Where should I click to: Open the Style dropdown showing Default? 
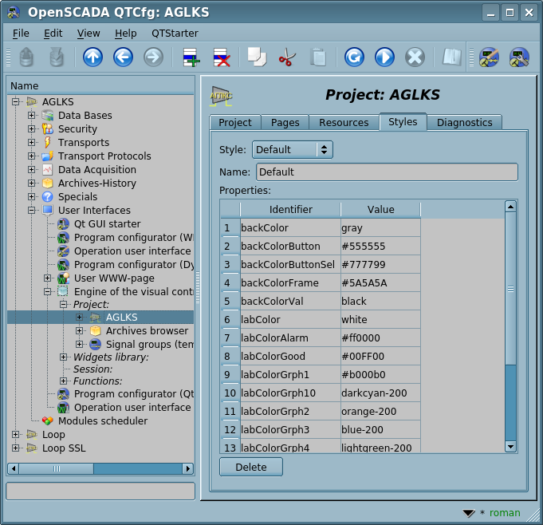[293, 150]
